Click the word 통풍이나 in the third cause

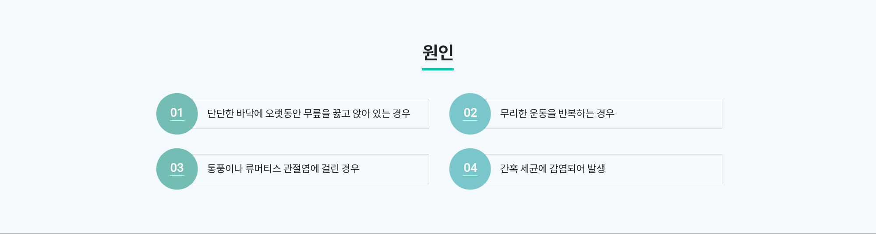pyautogui.click(x=225, y=169)
